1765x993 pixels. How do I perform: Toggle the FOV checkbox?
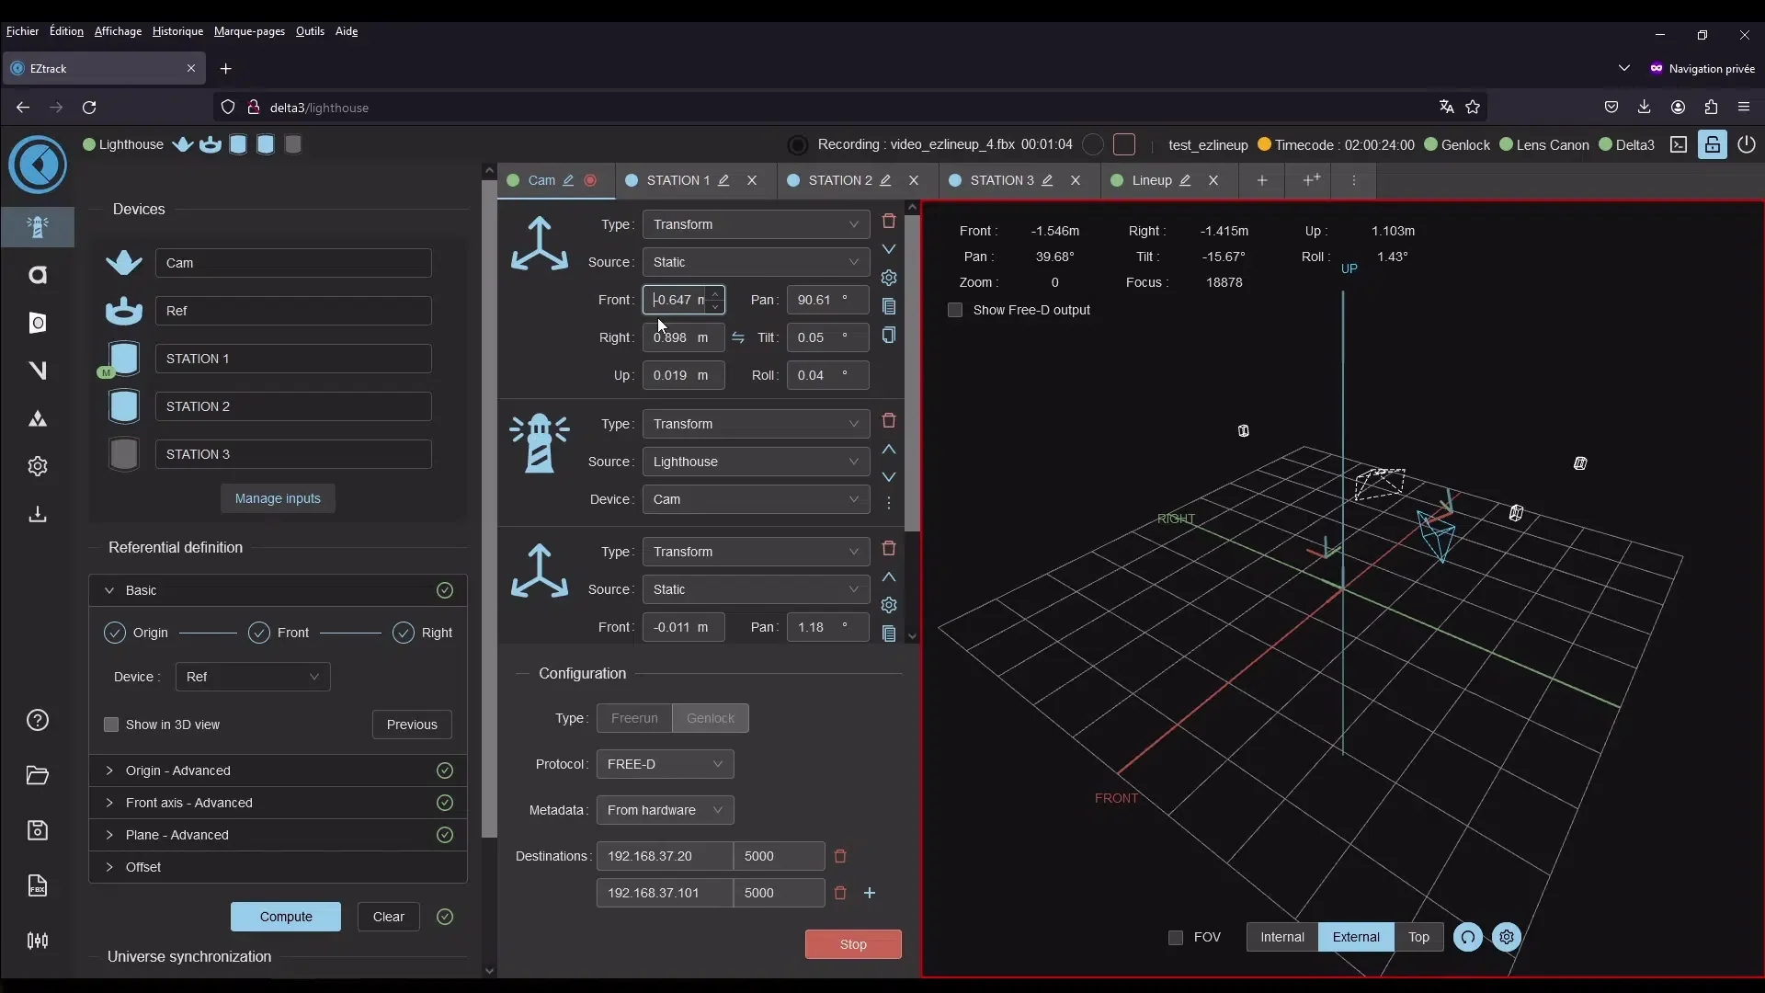click(1175, 937)
